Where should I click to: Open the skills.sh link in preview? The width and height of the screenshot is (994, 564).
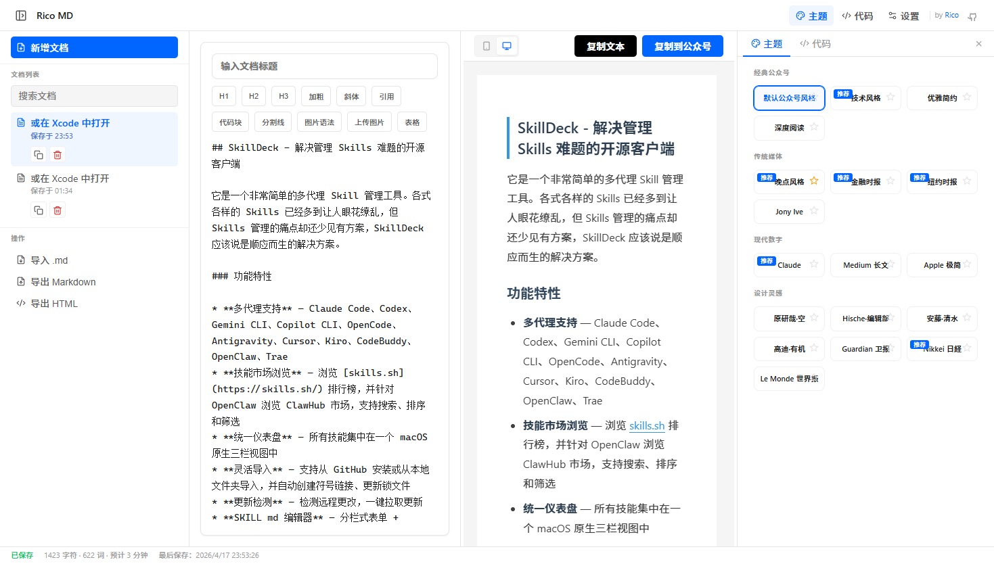pyautogui.click(x=647, y=425)
